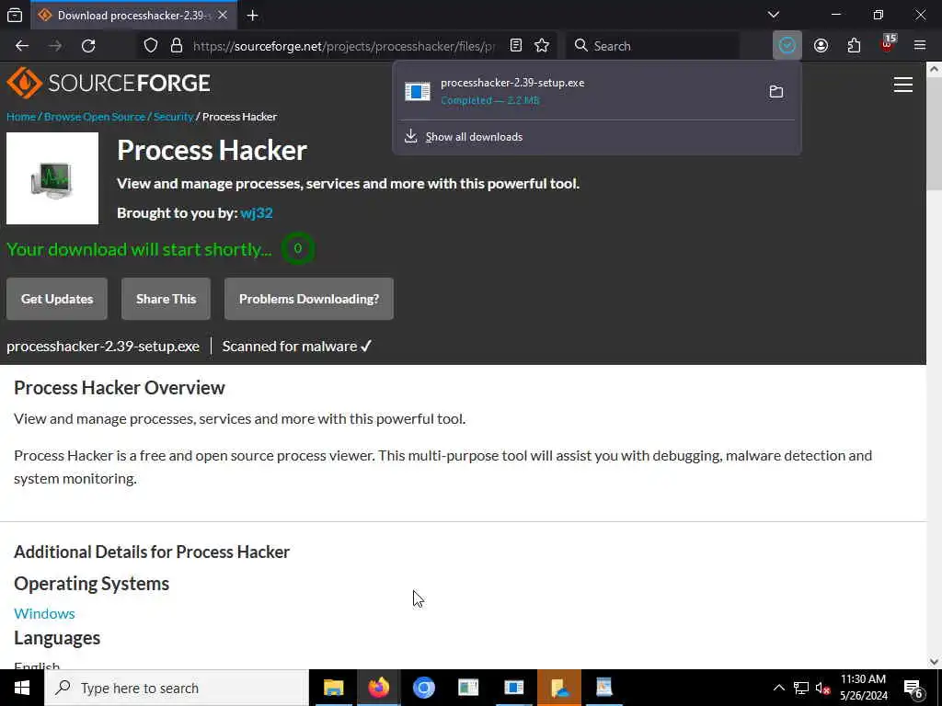
Task: Click the Problems Downloading? button
Action: coord(309,299)
